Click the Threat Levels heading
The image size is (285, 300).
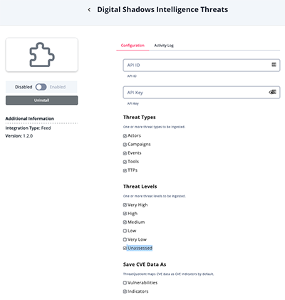pos(140,187)
